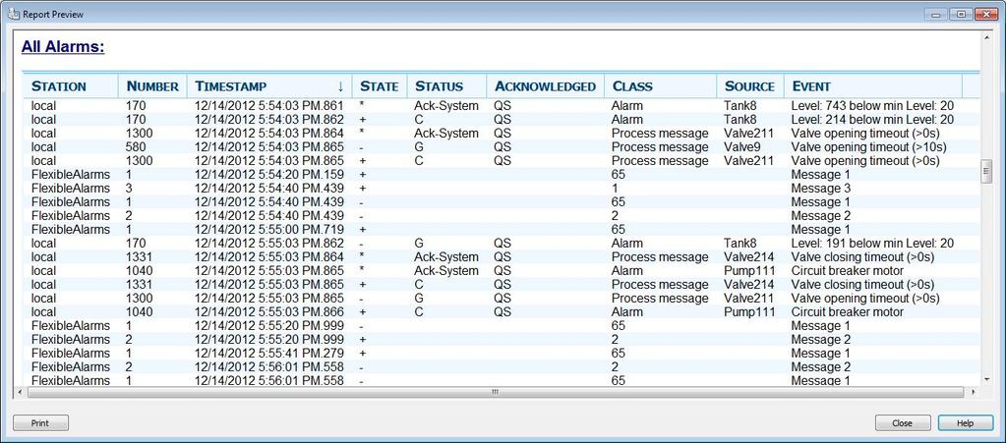This screenshot has height=443, width=1006.
Task: Click Ack-System status at timestamp PM.861
Action: tap(446, 106)
